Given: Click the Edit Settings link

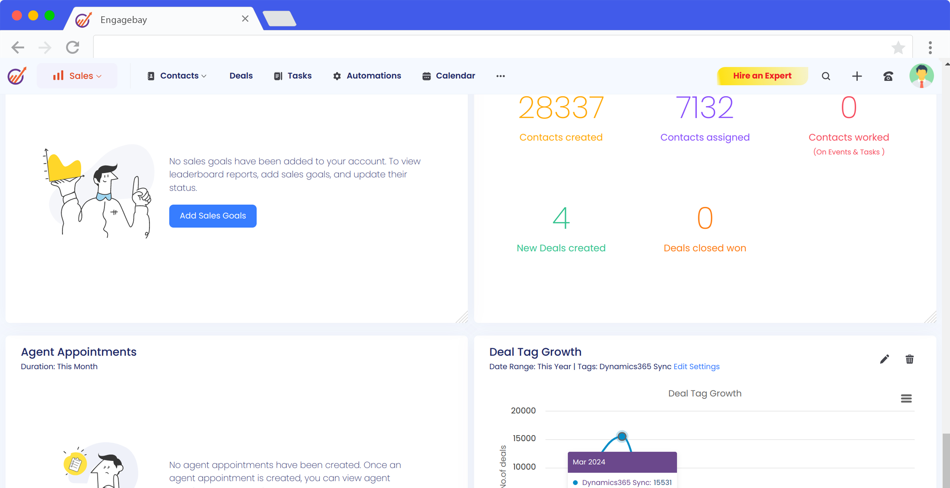Looking at the screenshot, I should pyautogui.click(x=696, y=366).
